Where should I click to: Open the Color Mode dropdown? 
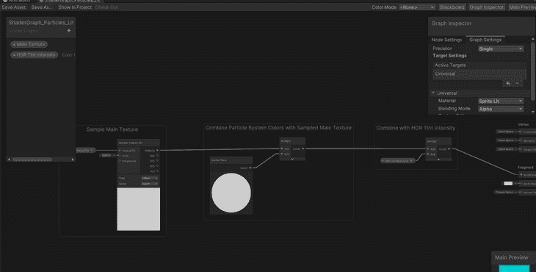(417, 7)
